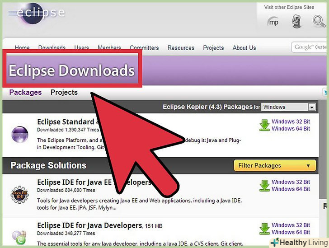Switch to the Packages tab
The image size is (329, 248).
click(x=25, y=92)
